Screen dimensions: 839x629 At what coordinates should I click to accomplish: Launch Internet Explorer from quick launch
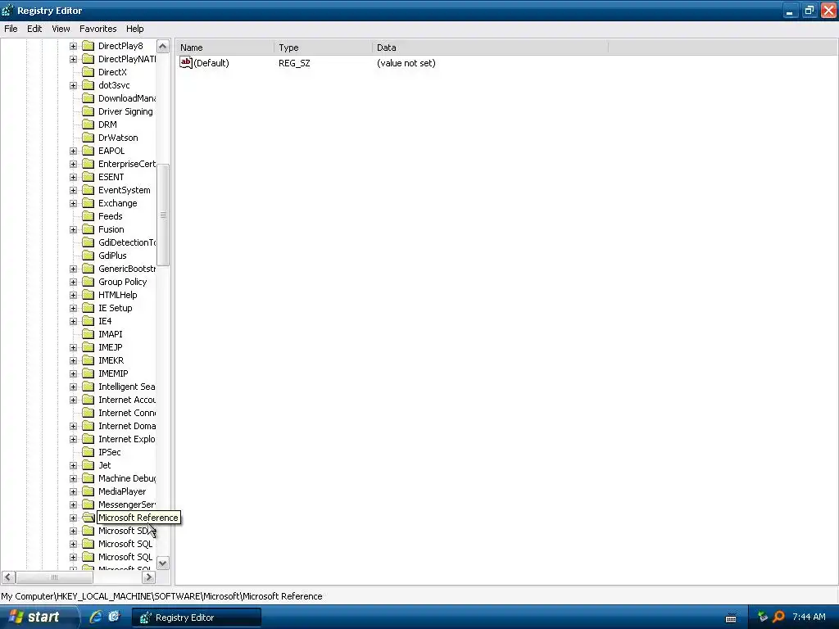pyautogui.click(x=96, y=617)
